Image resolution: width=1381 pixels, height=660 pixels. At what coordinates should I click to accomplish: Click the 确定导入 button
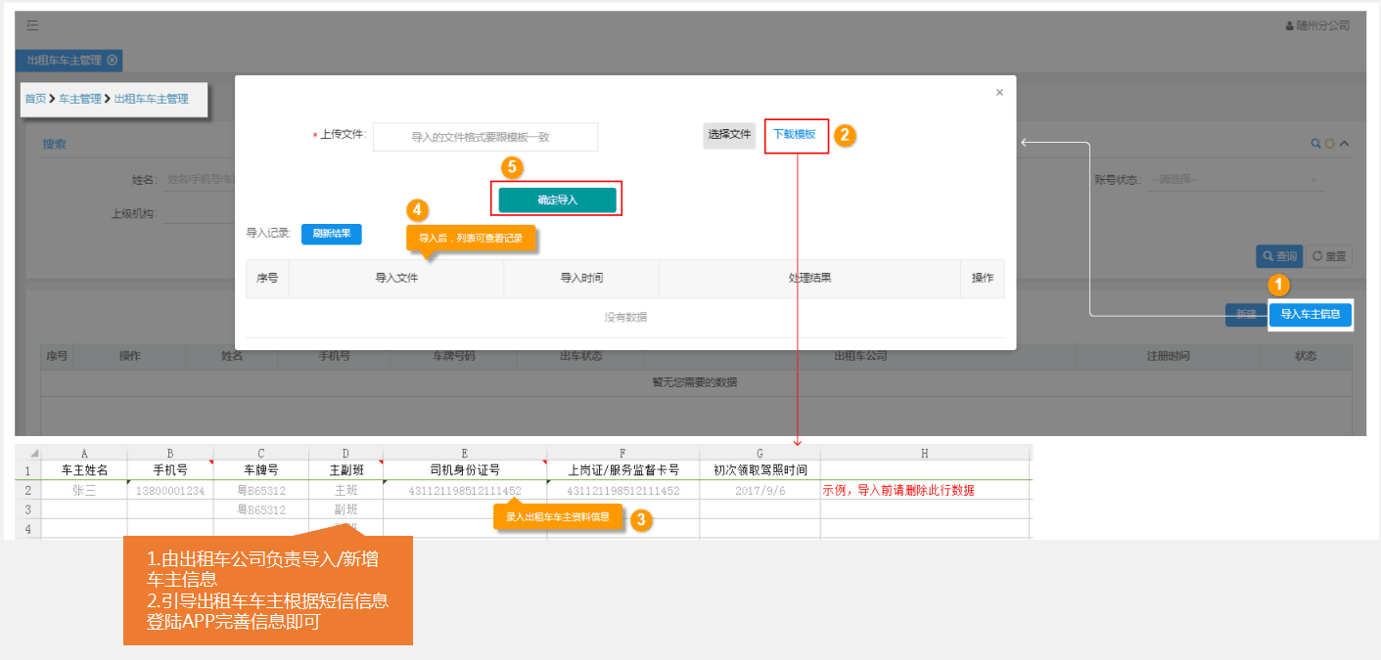click(x=558, y=199)
